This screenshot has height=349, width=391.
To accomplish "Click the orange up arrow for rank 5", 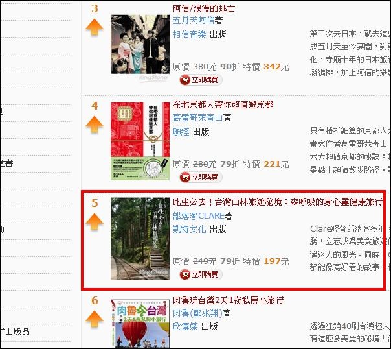I will point(95,222).
